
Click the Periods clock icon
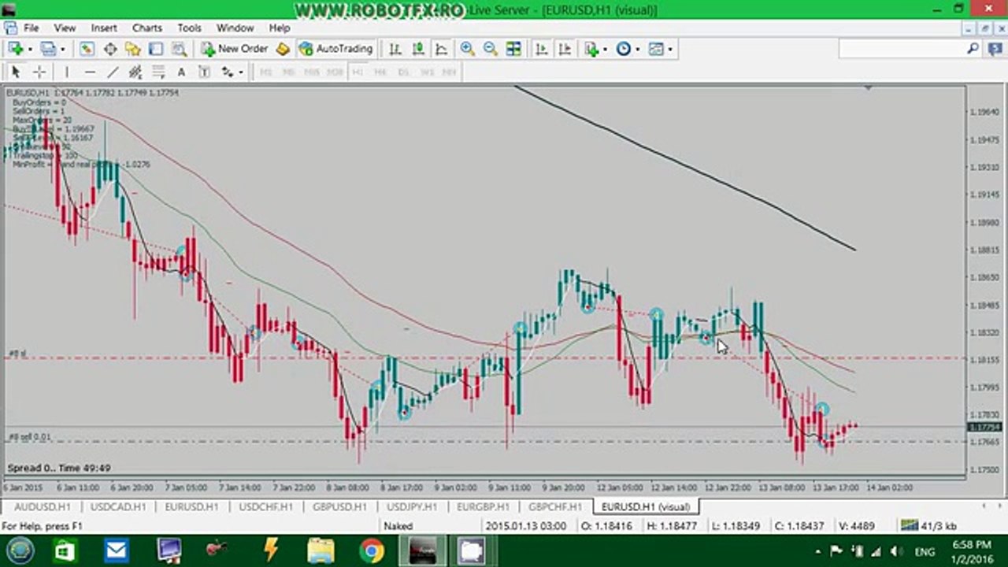pyautogui.click(x=624, y=49)
